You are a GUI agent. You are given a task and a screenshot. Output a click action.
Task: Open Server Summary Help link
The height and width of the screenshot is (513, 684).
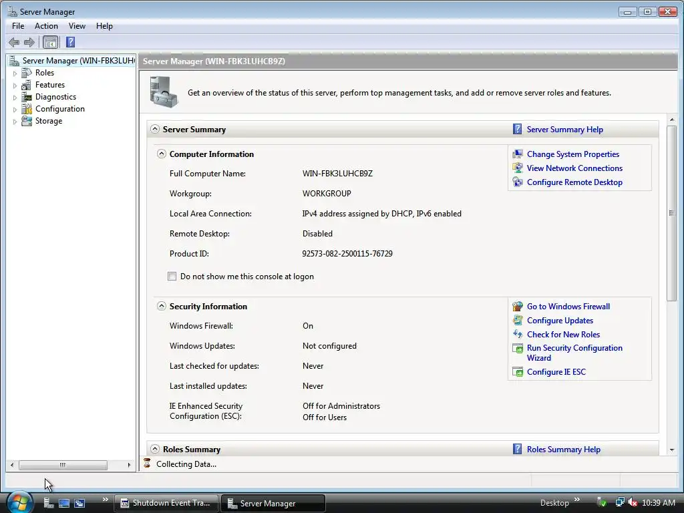564,130
